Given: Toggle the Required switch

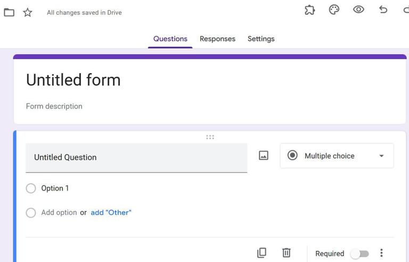Looking at the screenshot, I should [359, 253].
